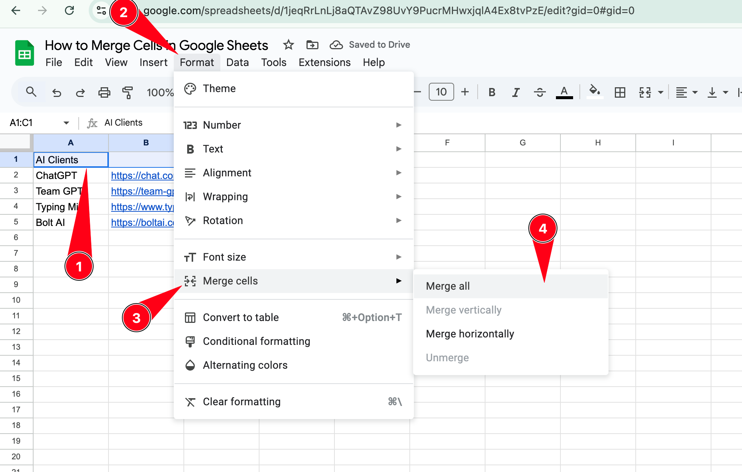Click the Saved to Drive cloud status
Screen dimensions: 742x472
tap(370, 45)
